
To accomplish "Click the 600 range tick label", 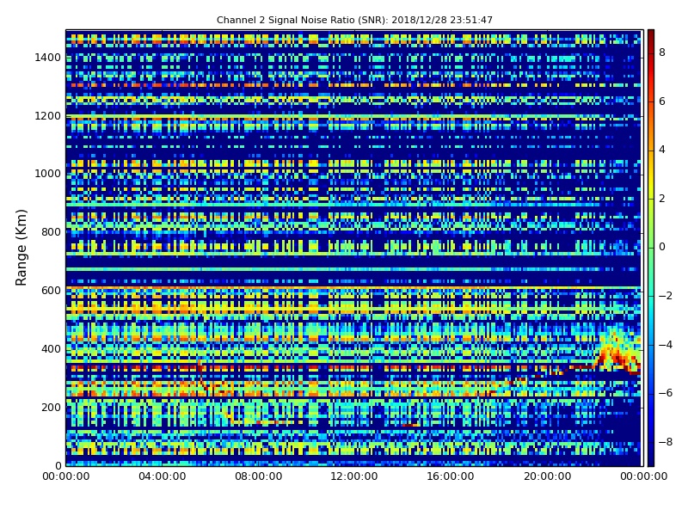I will click(x=51, y=291).
